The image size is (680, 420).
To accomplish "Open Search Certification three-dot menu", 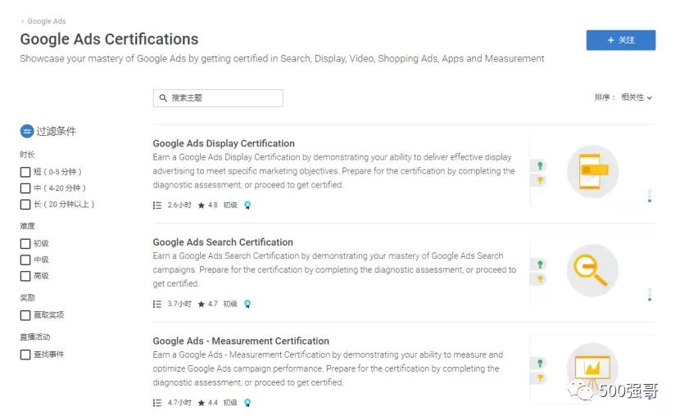I will (x=649, y=294).
